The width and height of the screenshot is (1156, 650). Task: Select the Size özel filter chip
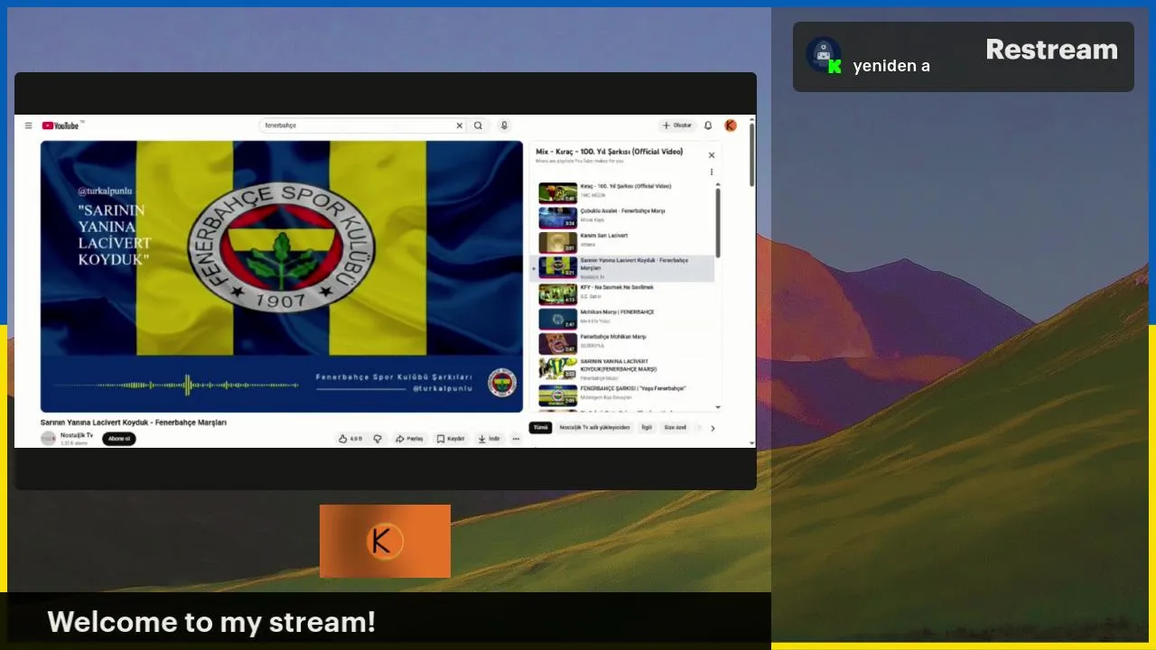click(x=676, y=428)
